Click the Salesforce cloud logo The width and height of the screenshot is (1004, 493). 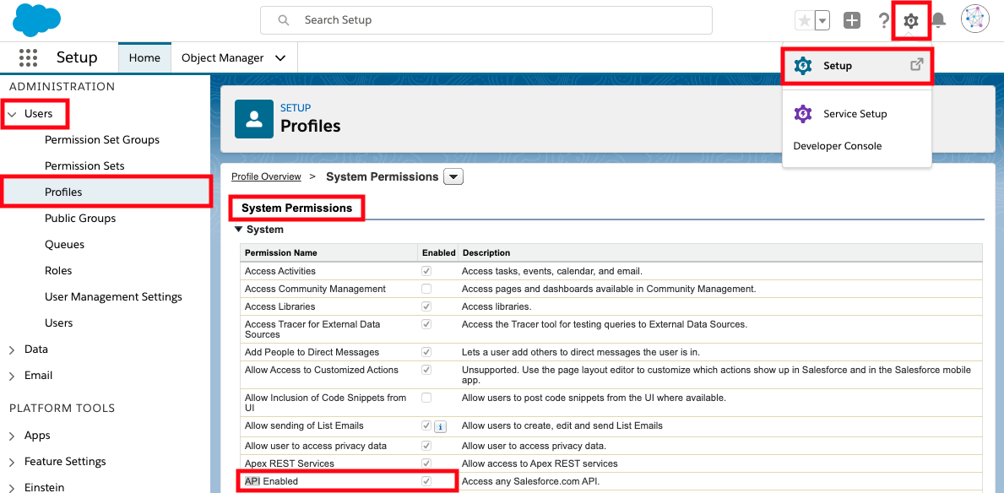click(x=36, y=19)
